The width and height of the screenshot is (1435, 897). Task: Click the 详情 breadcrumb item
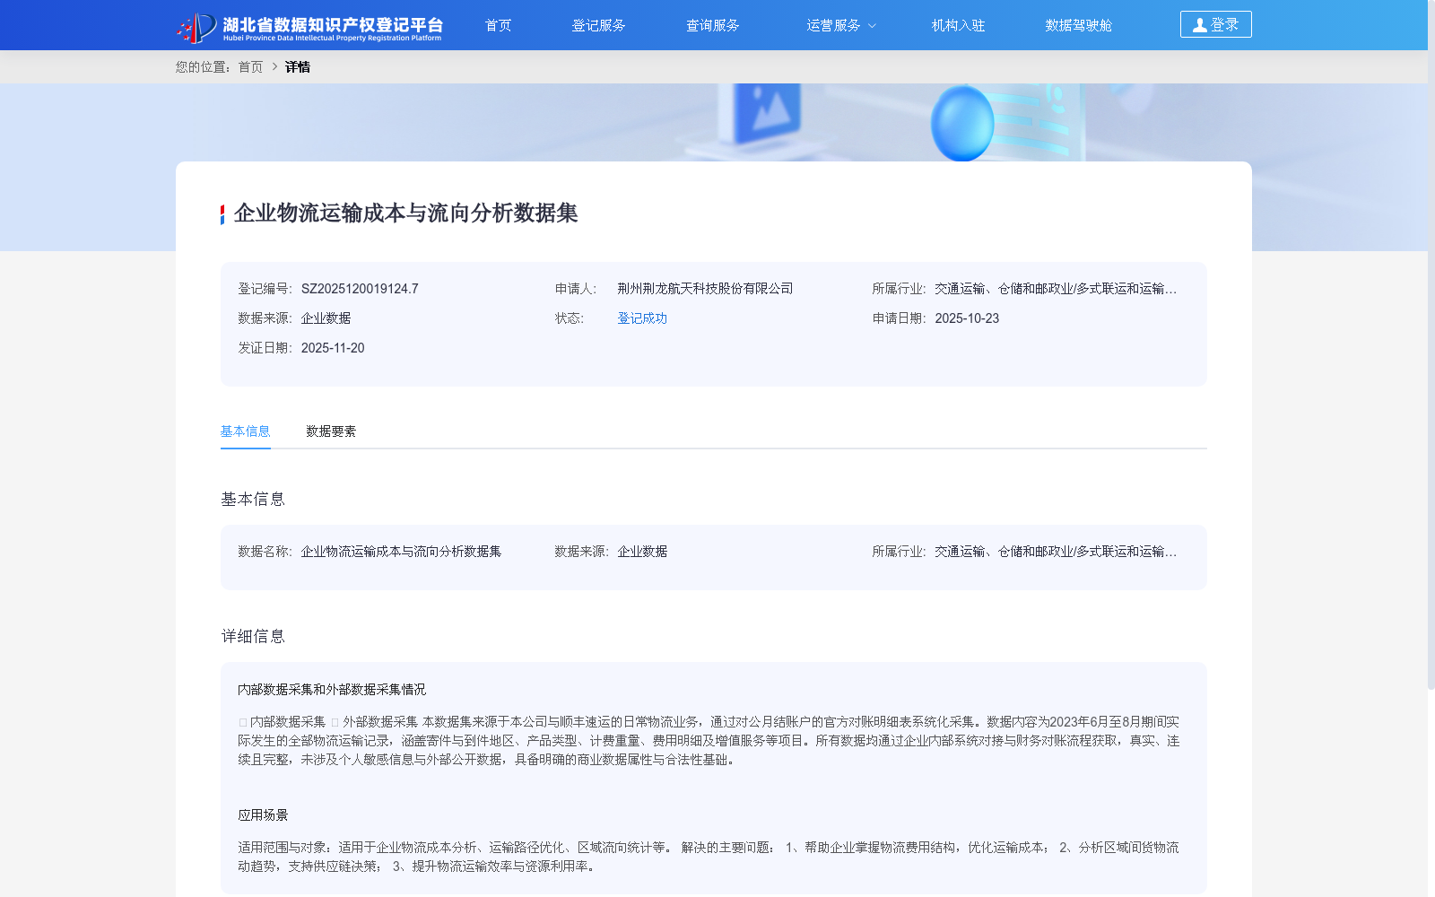click(298, 66)
